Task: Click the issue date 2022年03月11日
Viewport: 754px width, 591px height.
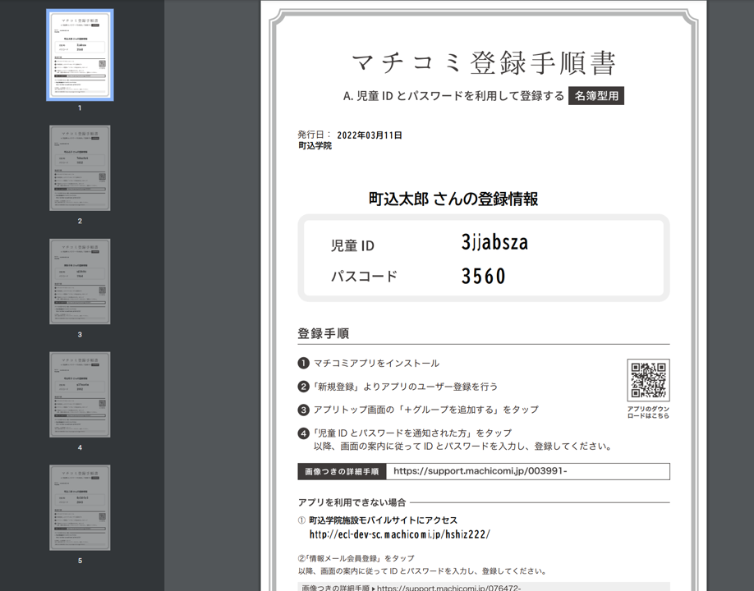Action: pyautogui.click(x=370, y=135)
